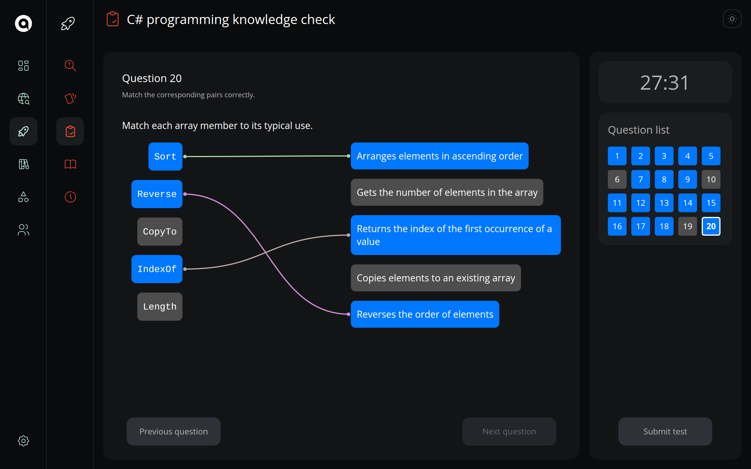Jump to question 16 in list
Viewport: 751px width, 469px height.
coord(617,226)
